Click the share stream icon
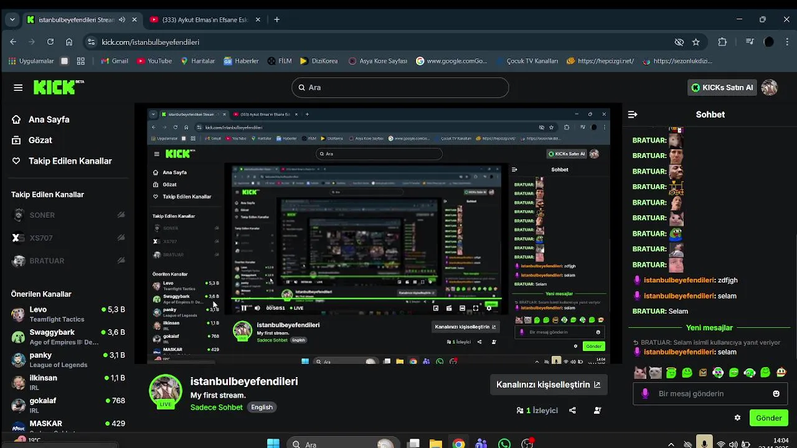797x448 pixels. click(x=572, y=411)
